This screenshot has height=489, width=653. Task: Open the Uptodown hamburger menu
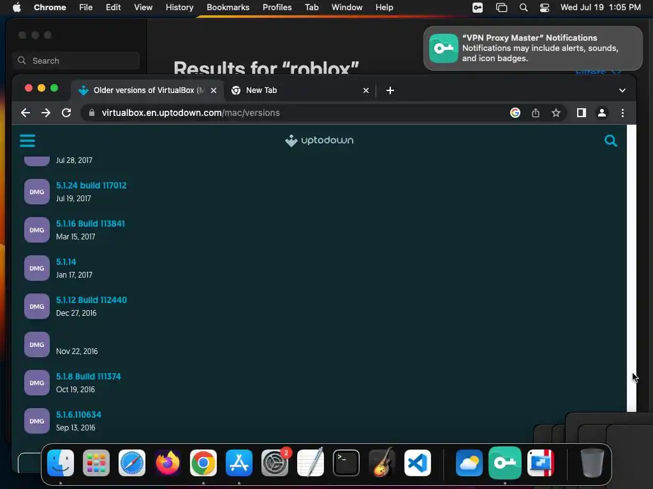click(x=27, y=141)
